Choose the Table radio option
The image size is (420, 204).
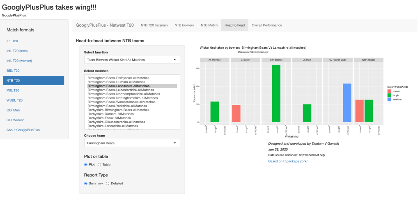coord(99,164)
